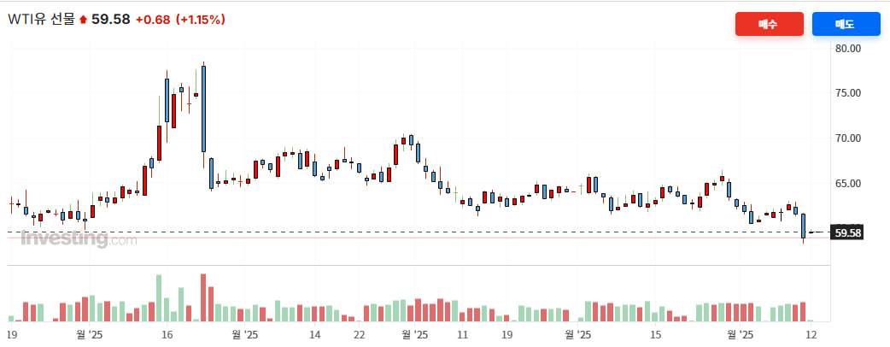Open the WTI유 선물 instrument title
This screenshot has height=347, width=890.
(x=42, y=19)
